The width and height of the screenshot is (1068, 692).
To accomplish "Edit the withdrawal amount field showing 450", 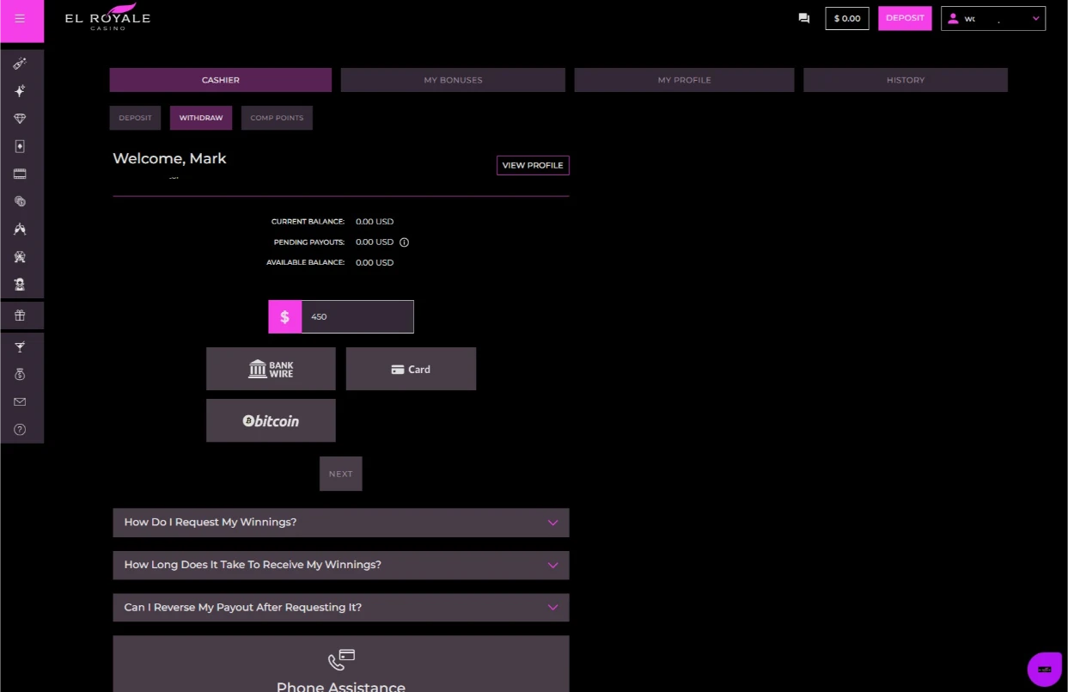I will coord(357,316).
